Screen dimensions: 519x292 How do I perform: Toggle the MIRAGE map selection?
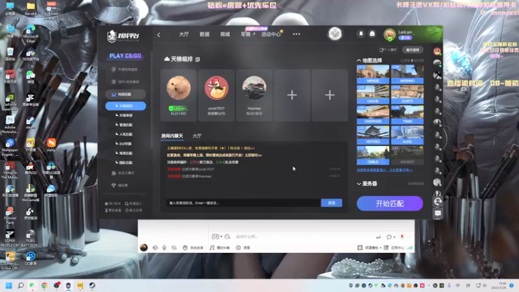[x=372, y=74]
